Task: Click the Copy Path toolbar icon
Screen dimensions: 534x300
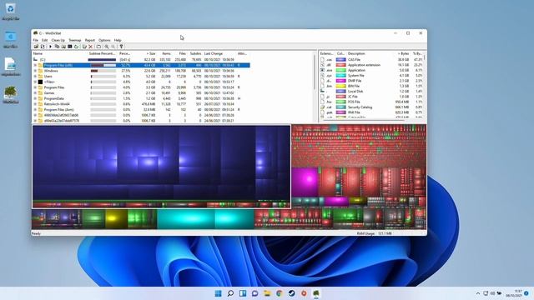Action: click(57, 47)
